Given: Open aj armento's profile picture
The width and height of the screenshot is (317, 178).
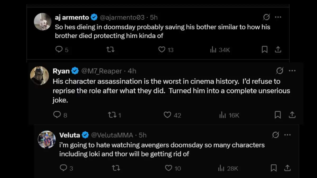Looking at the screenshot, I should 43,22.
